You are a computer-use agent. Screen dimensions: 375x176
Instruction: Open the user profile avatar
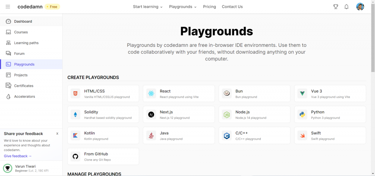360,7
